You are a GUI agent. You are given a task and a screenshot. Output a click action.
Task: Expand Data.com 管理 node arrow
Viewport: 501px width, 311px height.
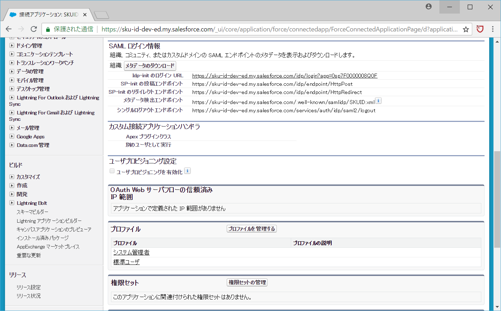point(12,145)
